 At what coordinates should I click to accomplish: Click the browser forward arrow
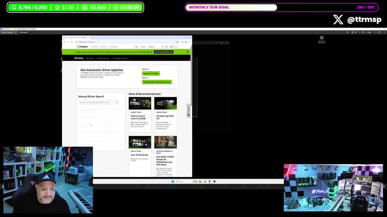68,42
